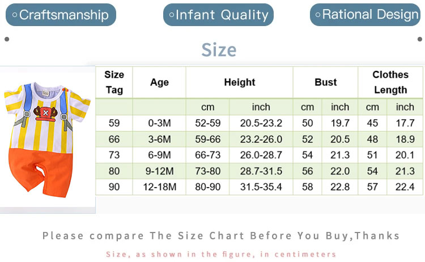This screenshot has width=425, height=262.
Task: Select the Clothes Length column header
Action: pos(390,82)
